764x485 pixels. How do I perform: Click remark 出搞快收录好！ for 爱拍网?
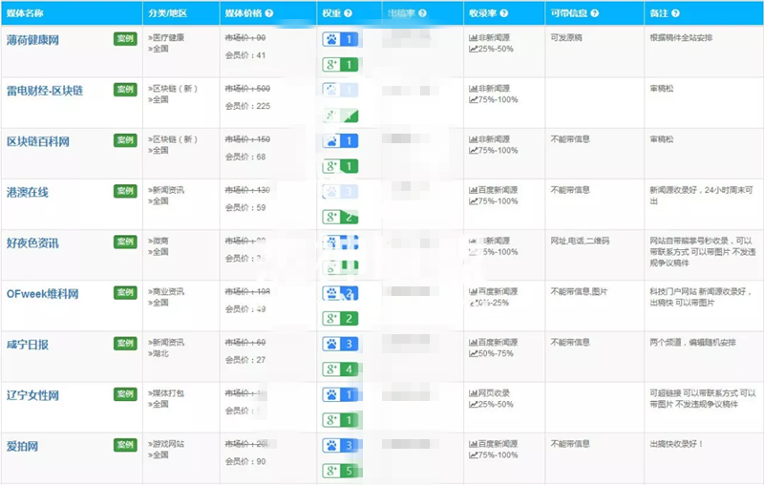pyautogui.click(x=676, y=444)
